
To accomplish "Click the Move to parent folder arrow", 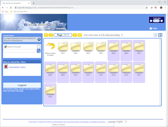I will [x=50, y=46].
